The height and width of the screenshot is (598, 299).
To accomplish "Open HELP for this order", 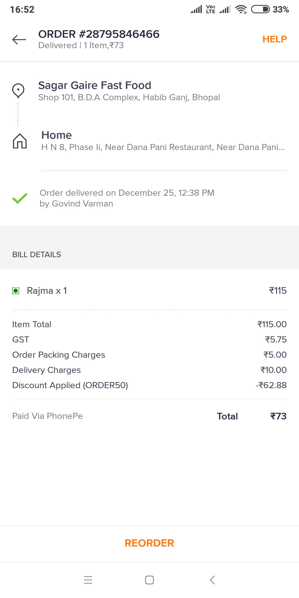I will tap(274, 39).
